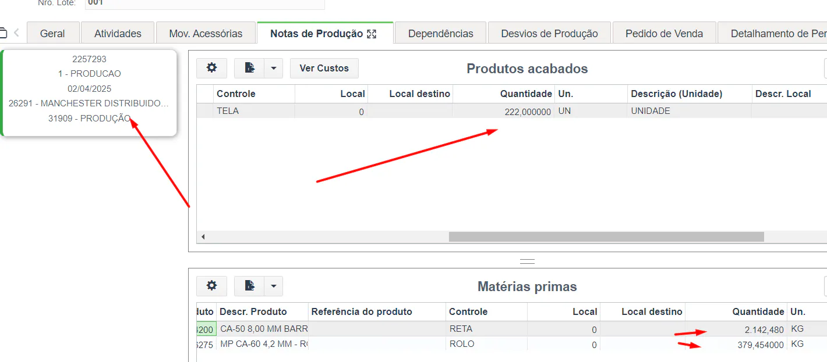Click left arrow of Produtos acabados scrollbar
This screenshot has height=362, width=827.
coord(203,237)
